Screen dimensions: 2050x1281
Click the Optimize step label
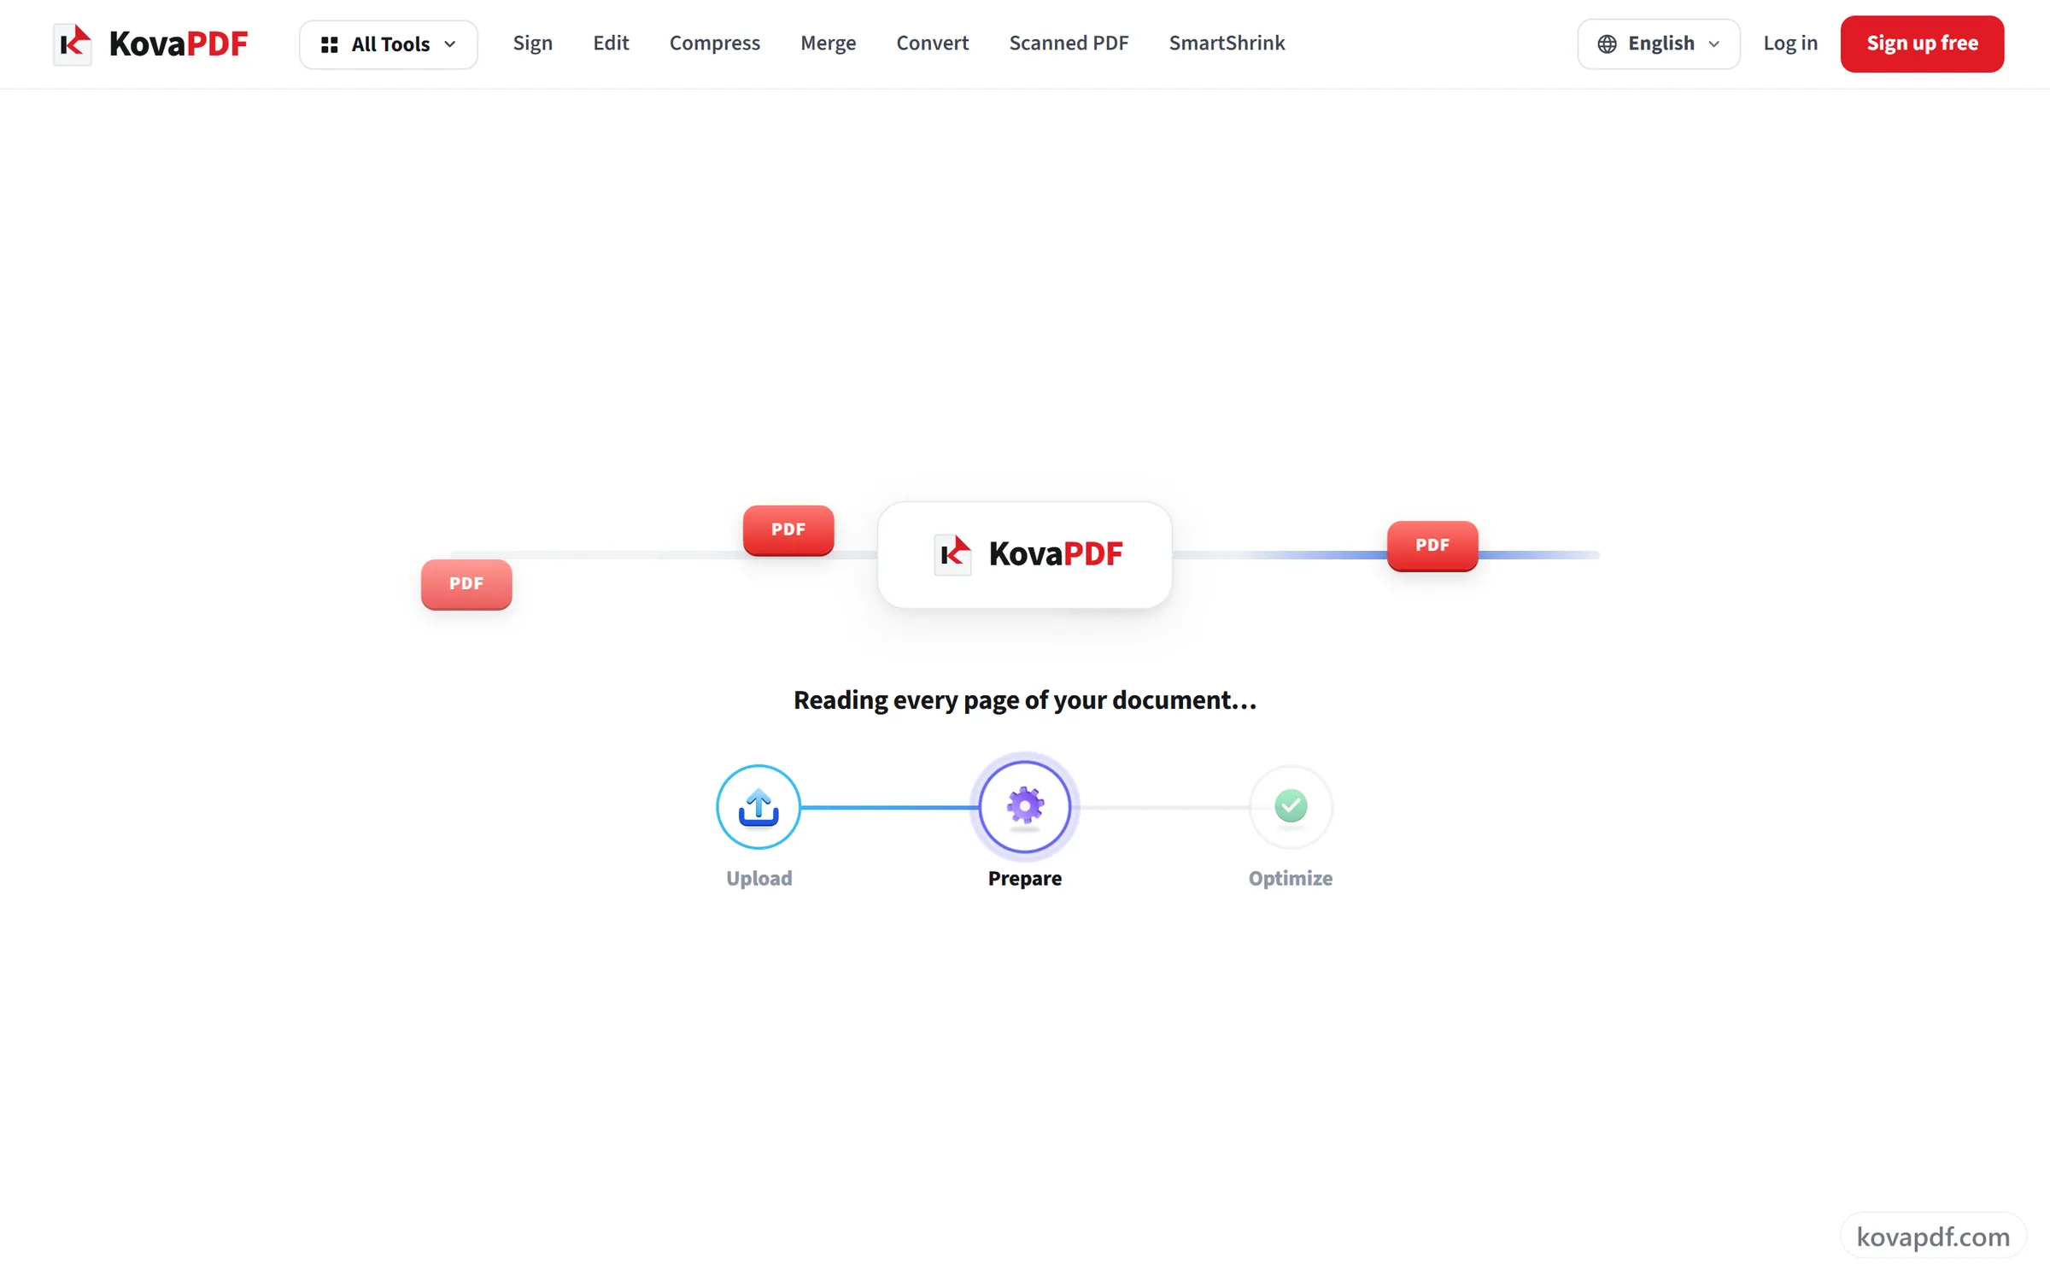[1290, 878]
